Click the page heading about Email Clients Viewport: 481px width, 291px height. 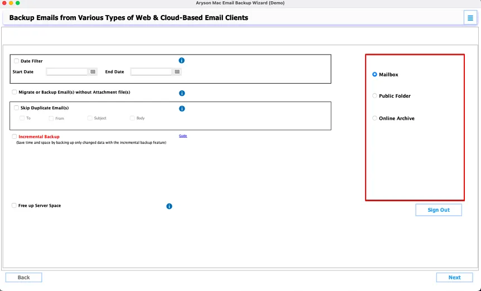129,18
